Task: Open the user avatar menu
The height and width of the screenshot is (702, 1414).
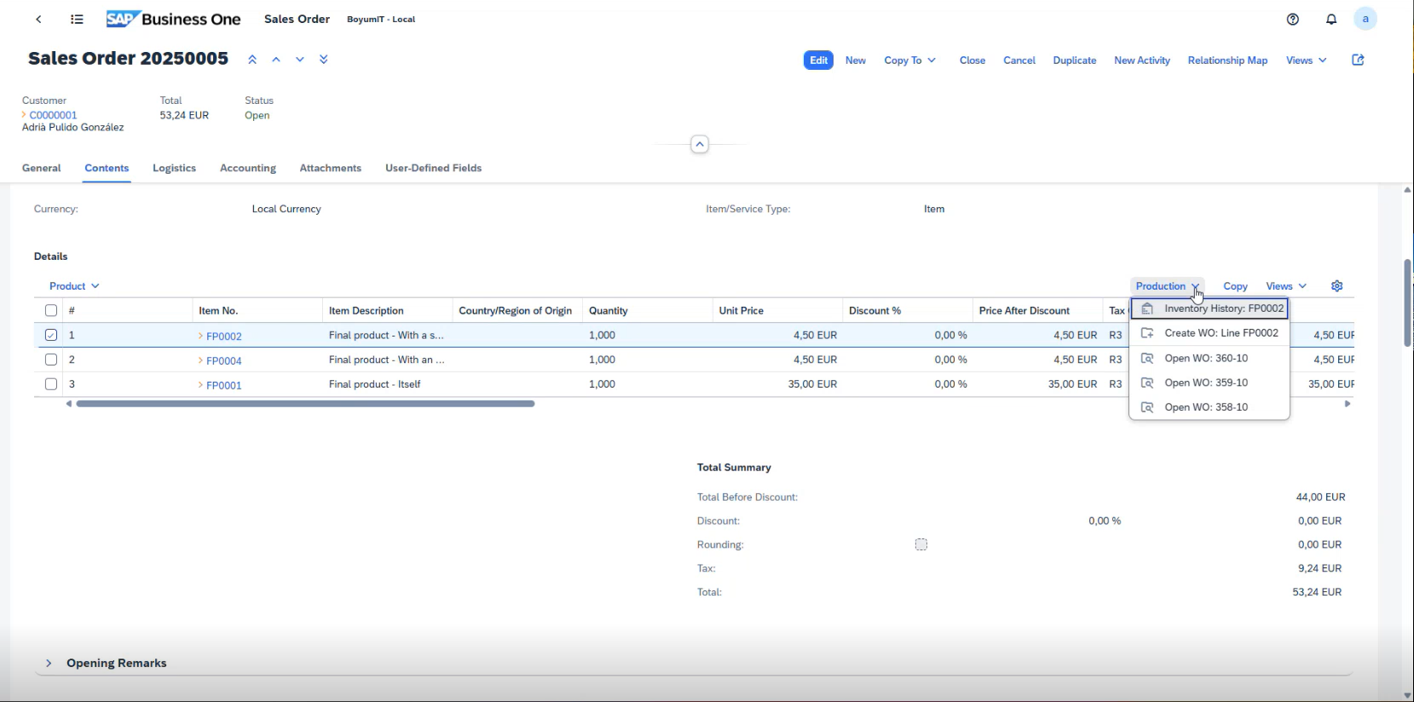Action: pyautogui.click(x=1365, y=19)
